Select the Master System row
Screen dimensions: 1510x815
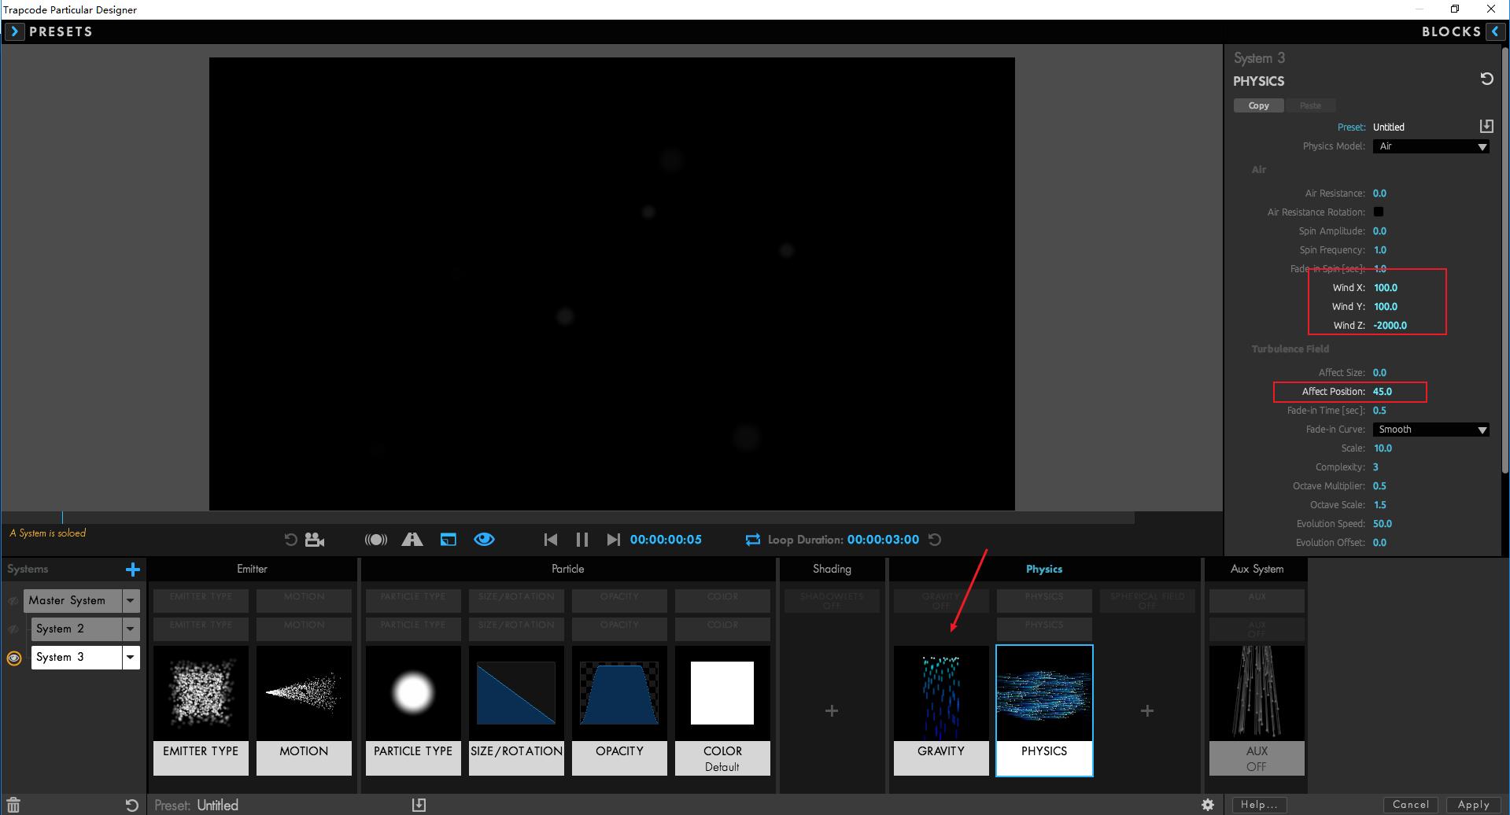[72, 601]
